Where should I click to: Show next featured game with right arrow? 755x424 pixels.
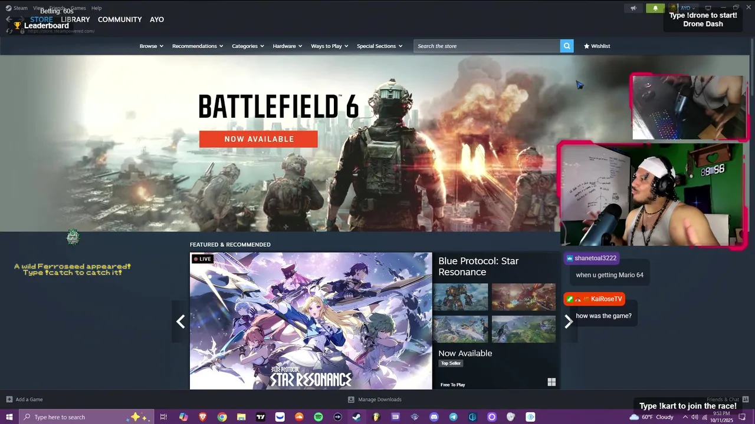tap(568, 321)
